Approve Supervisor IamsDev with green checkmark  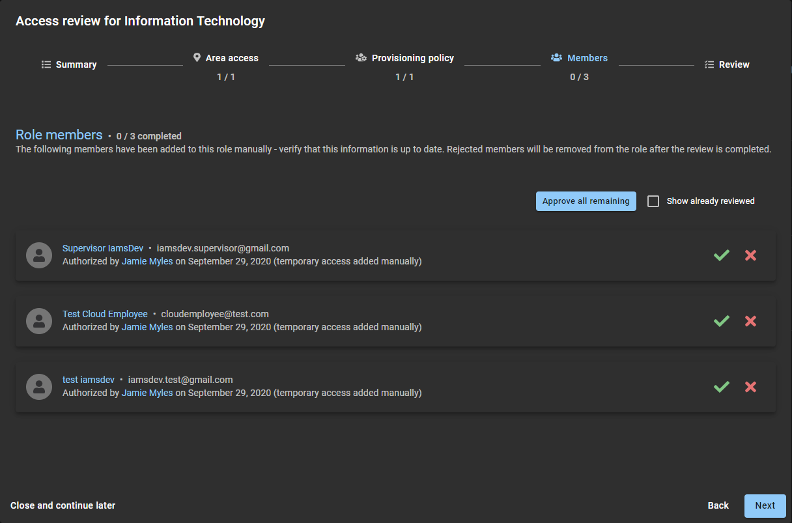coord(721,255)
